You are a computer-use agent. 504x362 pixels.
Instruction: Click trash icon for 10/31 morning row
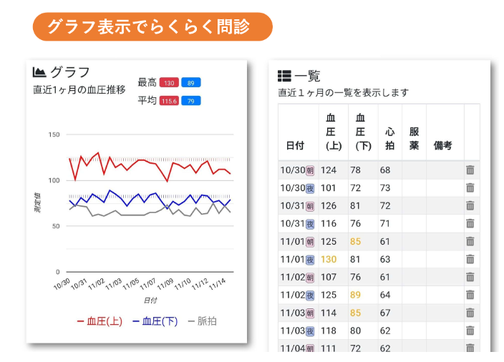coord(470,206)
